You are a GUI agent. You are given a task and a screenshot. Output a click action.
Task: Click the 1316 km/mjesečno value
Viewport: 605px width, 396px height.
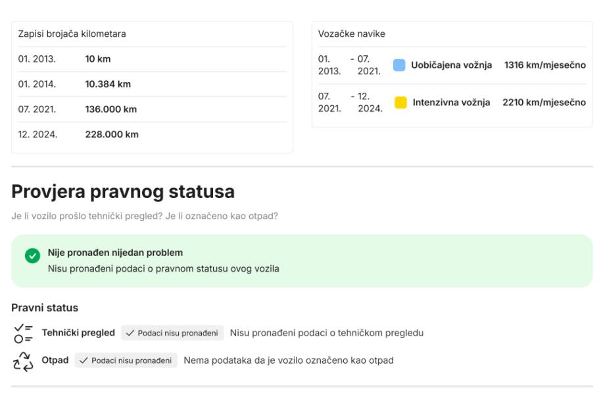click(x=544, y=65)
